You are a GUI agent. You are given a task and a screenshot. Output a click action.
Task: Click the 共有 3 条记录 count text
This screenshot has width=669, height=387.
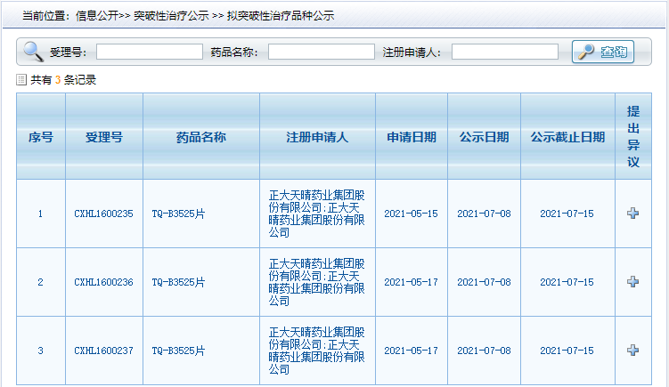63,80
